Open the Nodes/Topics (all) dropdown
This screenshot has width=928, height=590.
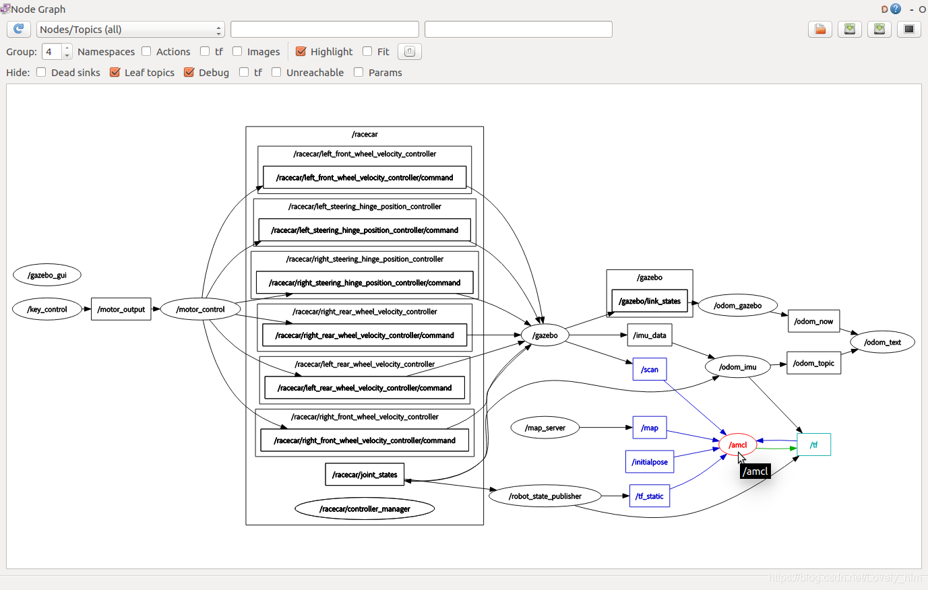pos(130,30)
